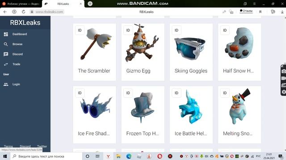The width and height of the screenshot is (286, 160).
Task: Click the ID badge on the Skiing Goggles card
Action: [177, 30]
